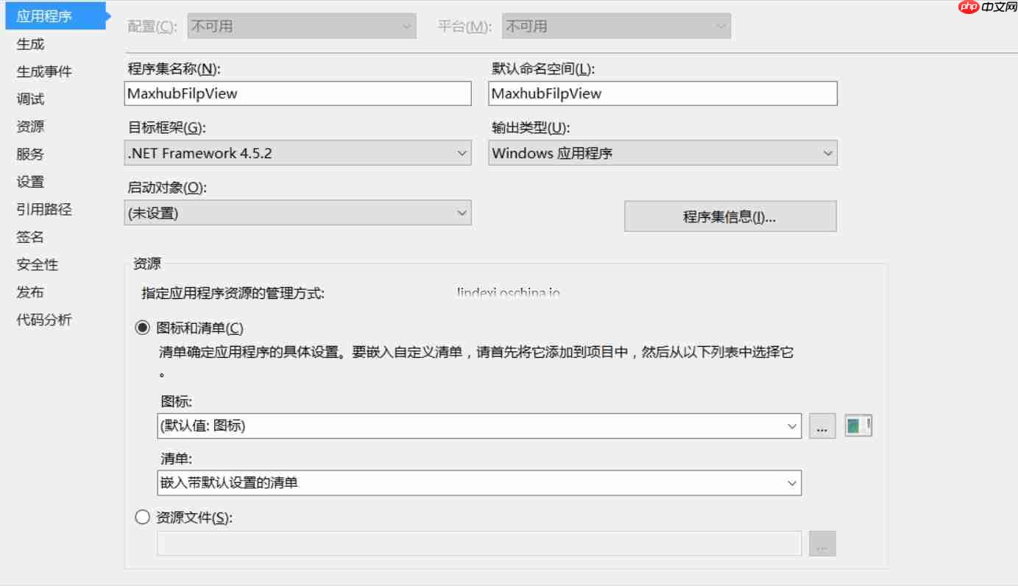Select the 签名 sidebar tab
The height and width of the screenshot is (586, 1018).
(x=29, y=236)
